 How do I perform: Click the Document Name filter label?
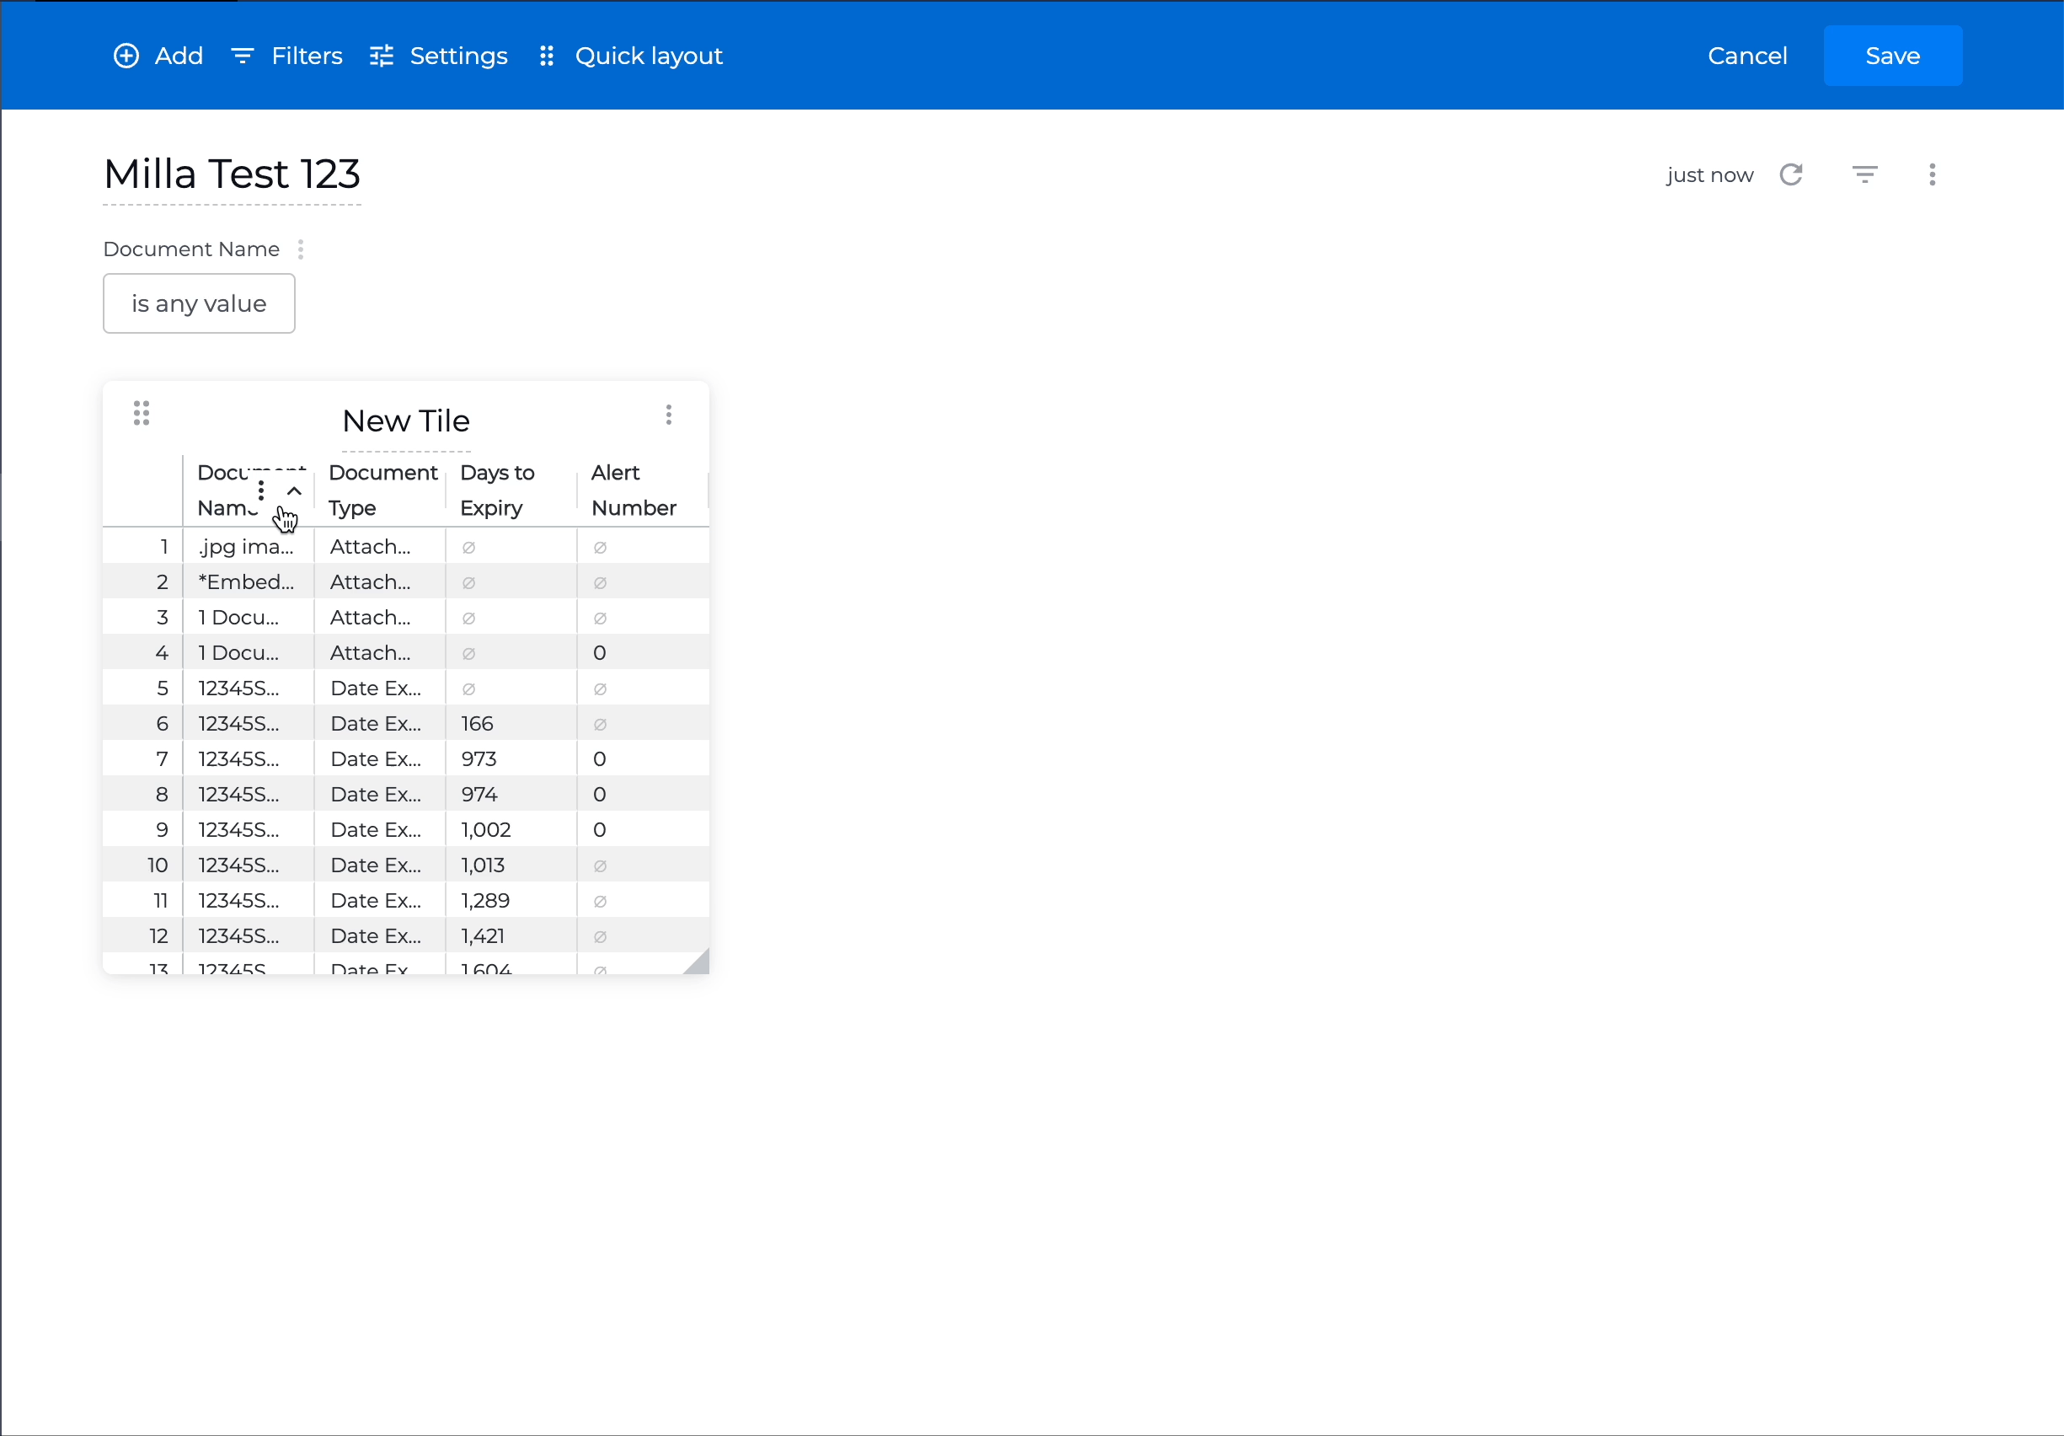click(x=191, y=249)
